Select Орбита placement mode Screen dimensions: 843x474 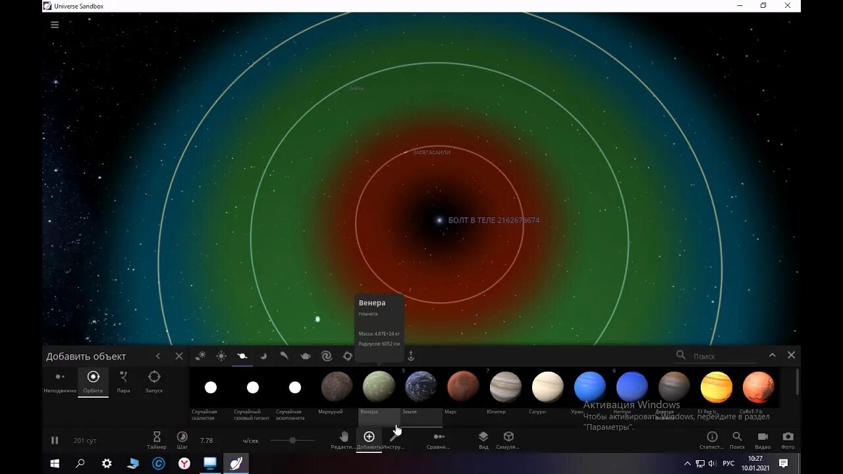(93, 381)
